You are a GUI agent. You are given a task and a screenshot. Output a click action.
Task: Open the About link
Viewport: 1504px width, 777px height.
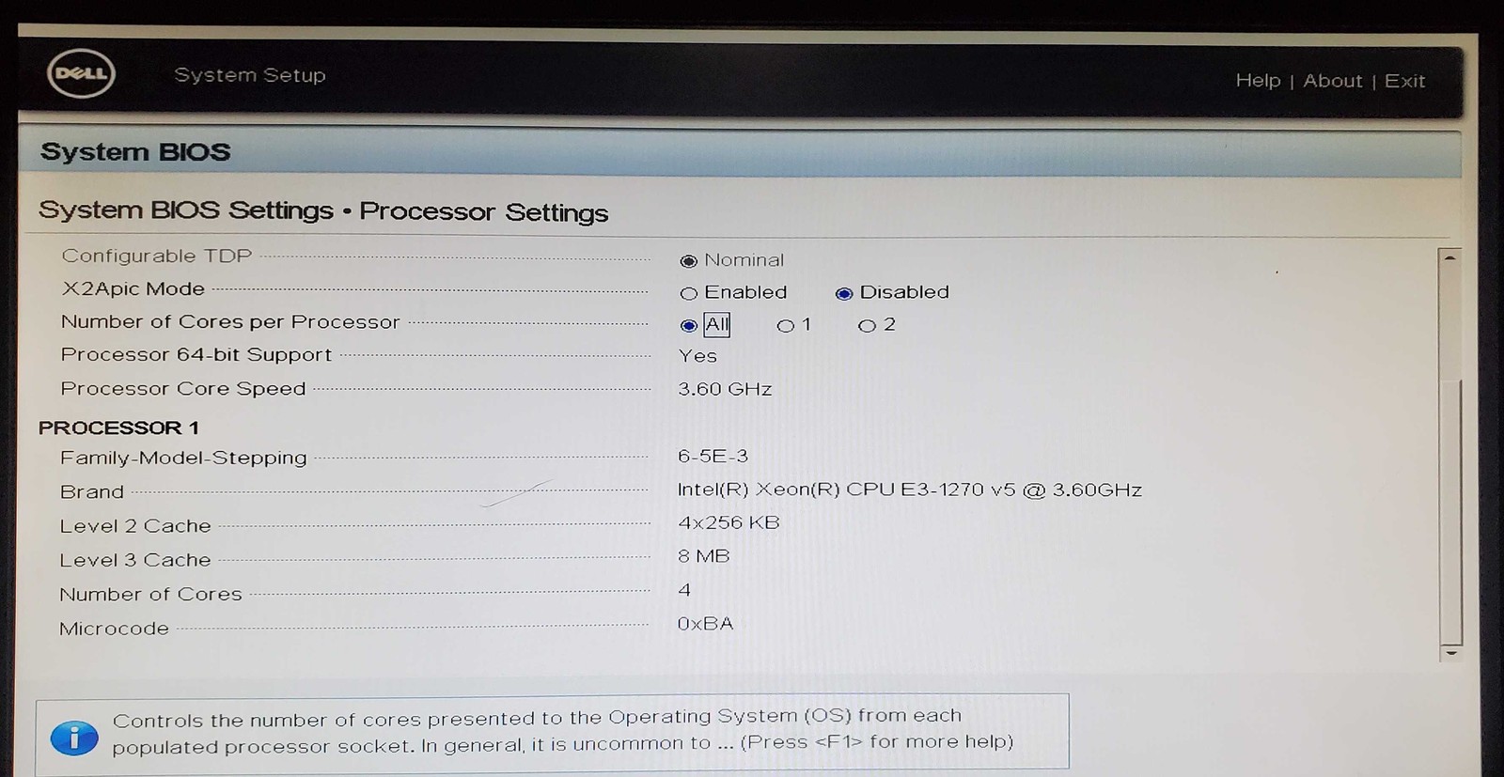click(x=1332, y=81)
